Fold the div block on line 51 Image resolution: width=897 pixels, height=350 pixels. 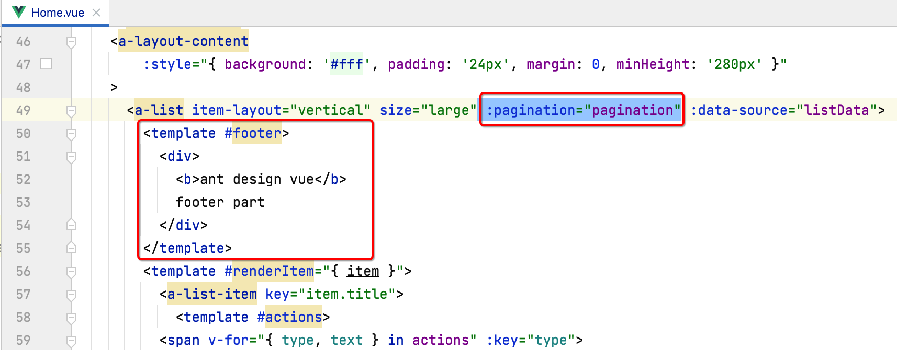click(x=72, y=157)
